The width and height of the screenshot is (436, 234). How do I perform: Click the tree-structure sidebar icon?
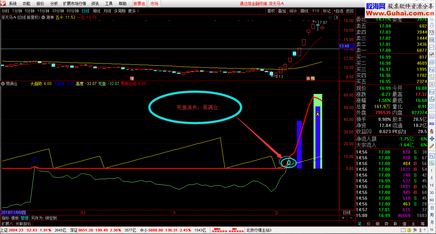432,77
